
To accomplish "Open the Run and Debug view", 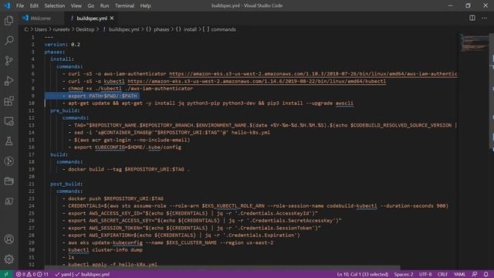I will tap(8, 81).
